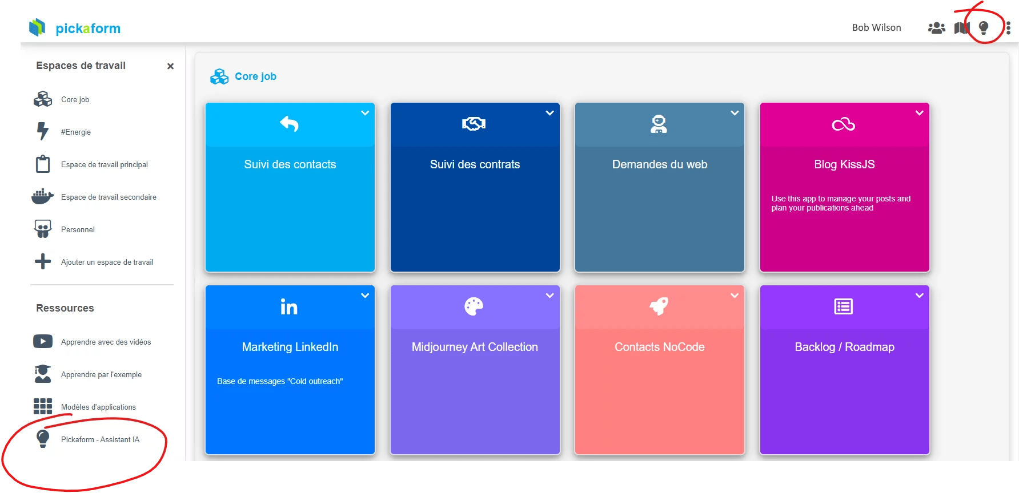This screenshot has width=1019, height=493.
Task: Click the 'Base de messages "Cold outreach"' text
Action: [x=280, y=381]
